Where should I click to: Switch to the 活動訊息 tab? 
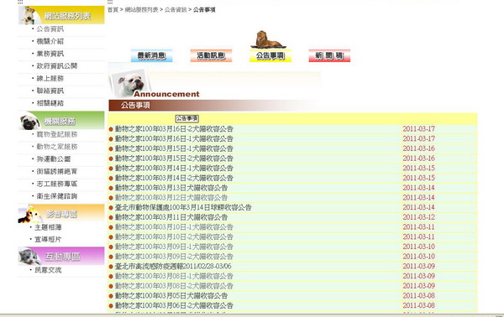(211, 56)
